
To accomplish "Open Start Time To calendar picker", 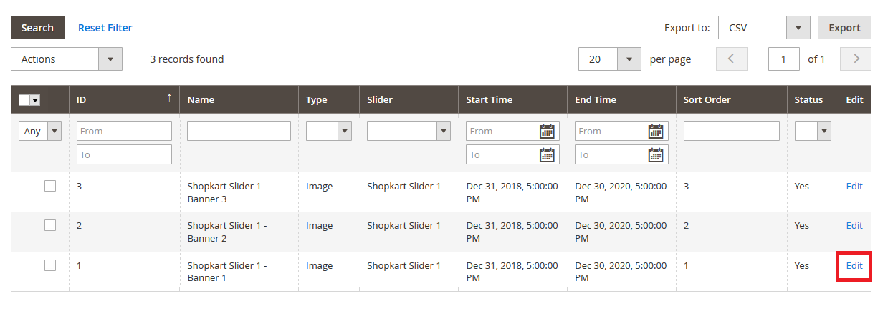I will click(x=547, y=154).
